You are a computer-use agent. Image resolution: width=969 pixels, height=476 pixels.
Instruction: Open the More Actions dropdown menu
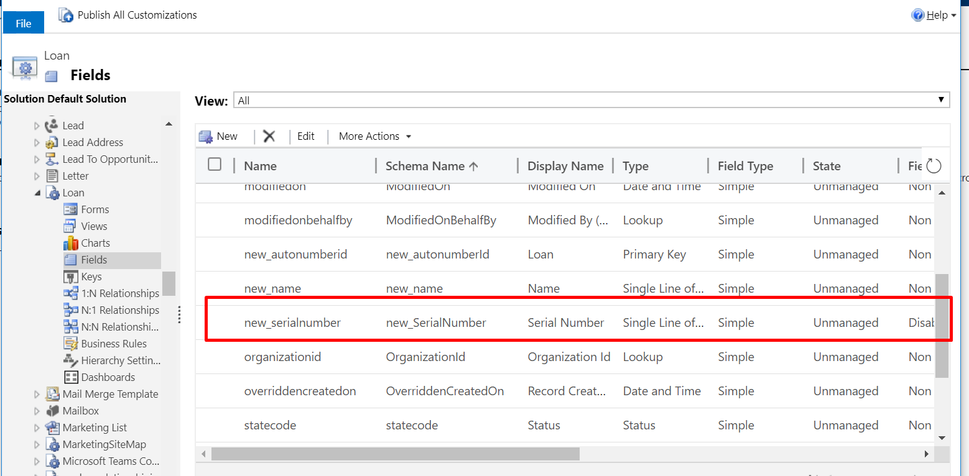click(375, 136)
